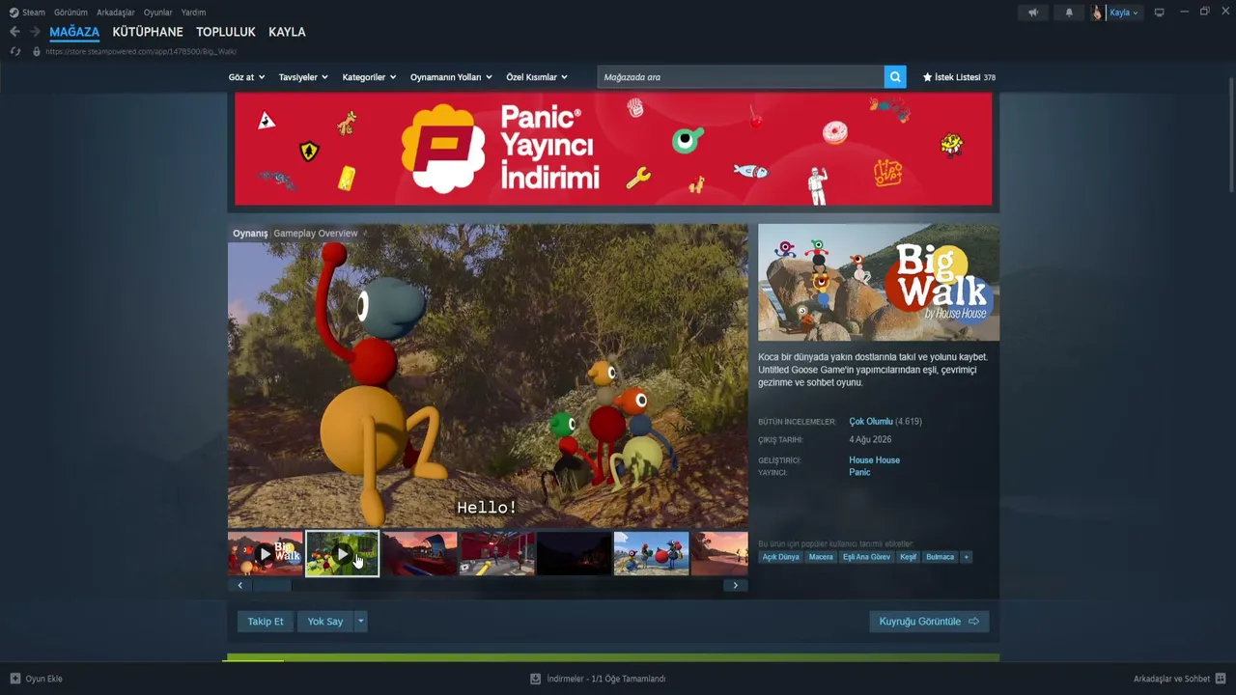Open notifications with the bell icon
Viewport: 1236px width, 695px height.
pyautogui.click(x=1069, y=13)
